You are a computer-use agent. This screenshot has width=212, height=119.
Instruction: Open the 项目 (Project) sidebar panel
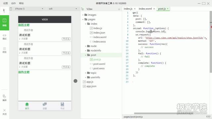click(4, 50)
